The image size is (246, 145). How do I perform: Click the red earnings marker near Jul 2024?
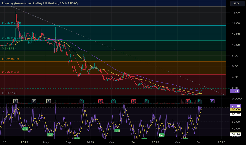click(188, 101)
